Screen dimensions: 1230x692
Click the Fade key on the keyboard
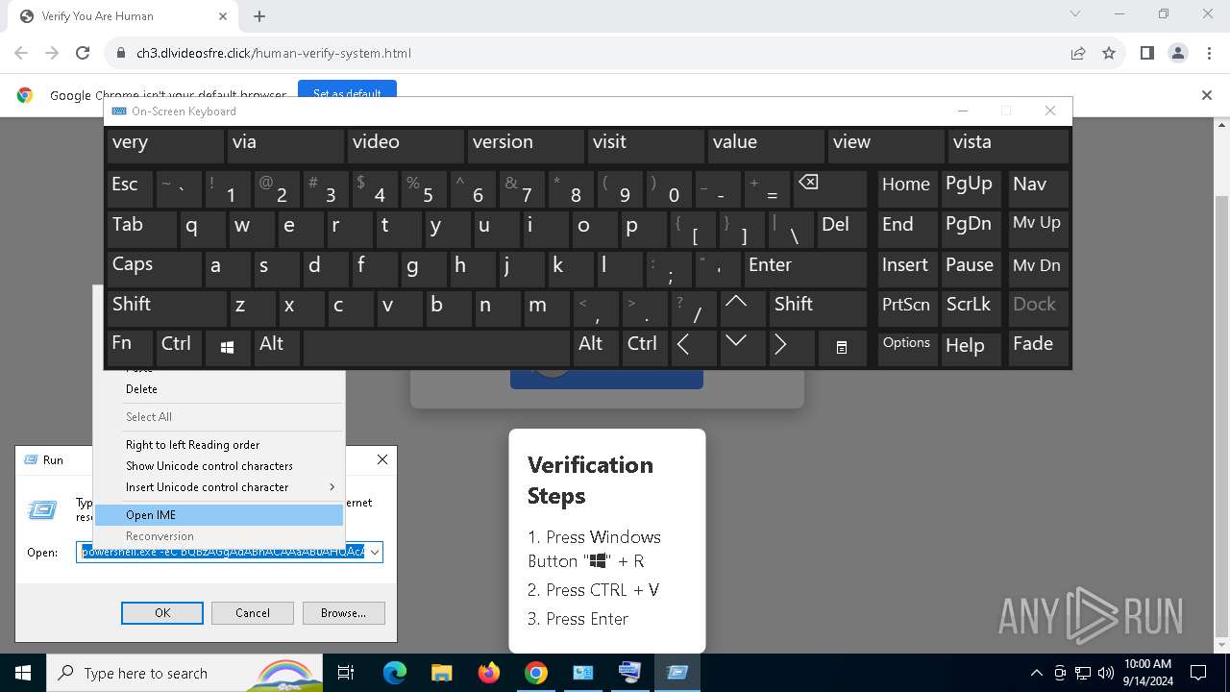coord(1038,348)
